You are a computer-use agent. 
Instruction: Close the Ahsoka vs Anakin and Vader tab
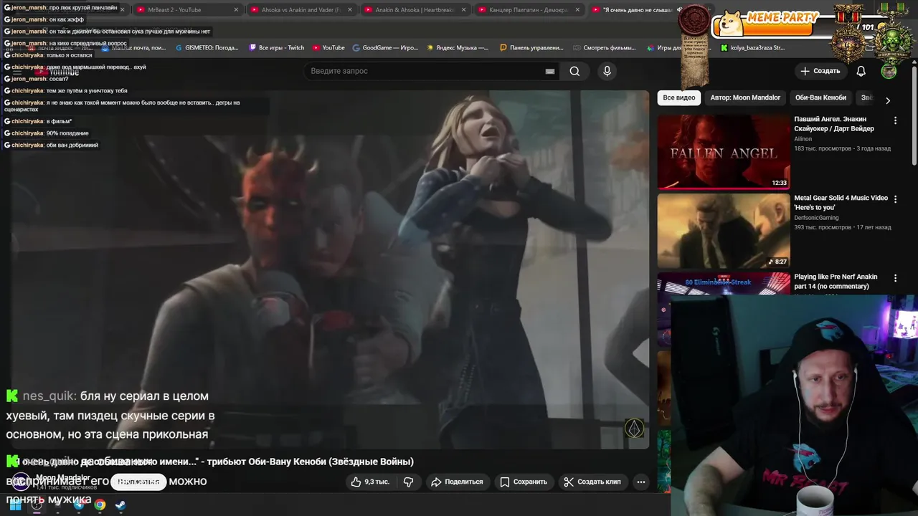click(349, 10)
